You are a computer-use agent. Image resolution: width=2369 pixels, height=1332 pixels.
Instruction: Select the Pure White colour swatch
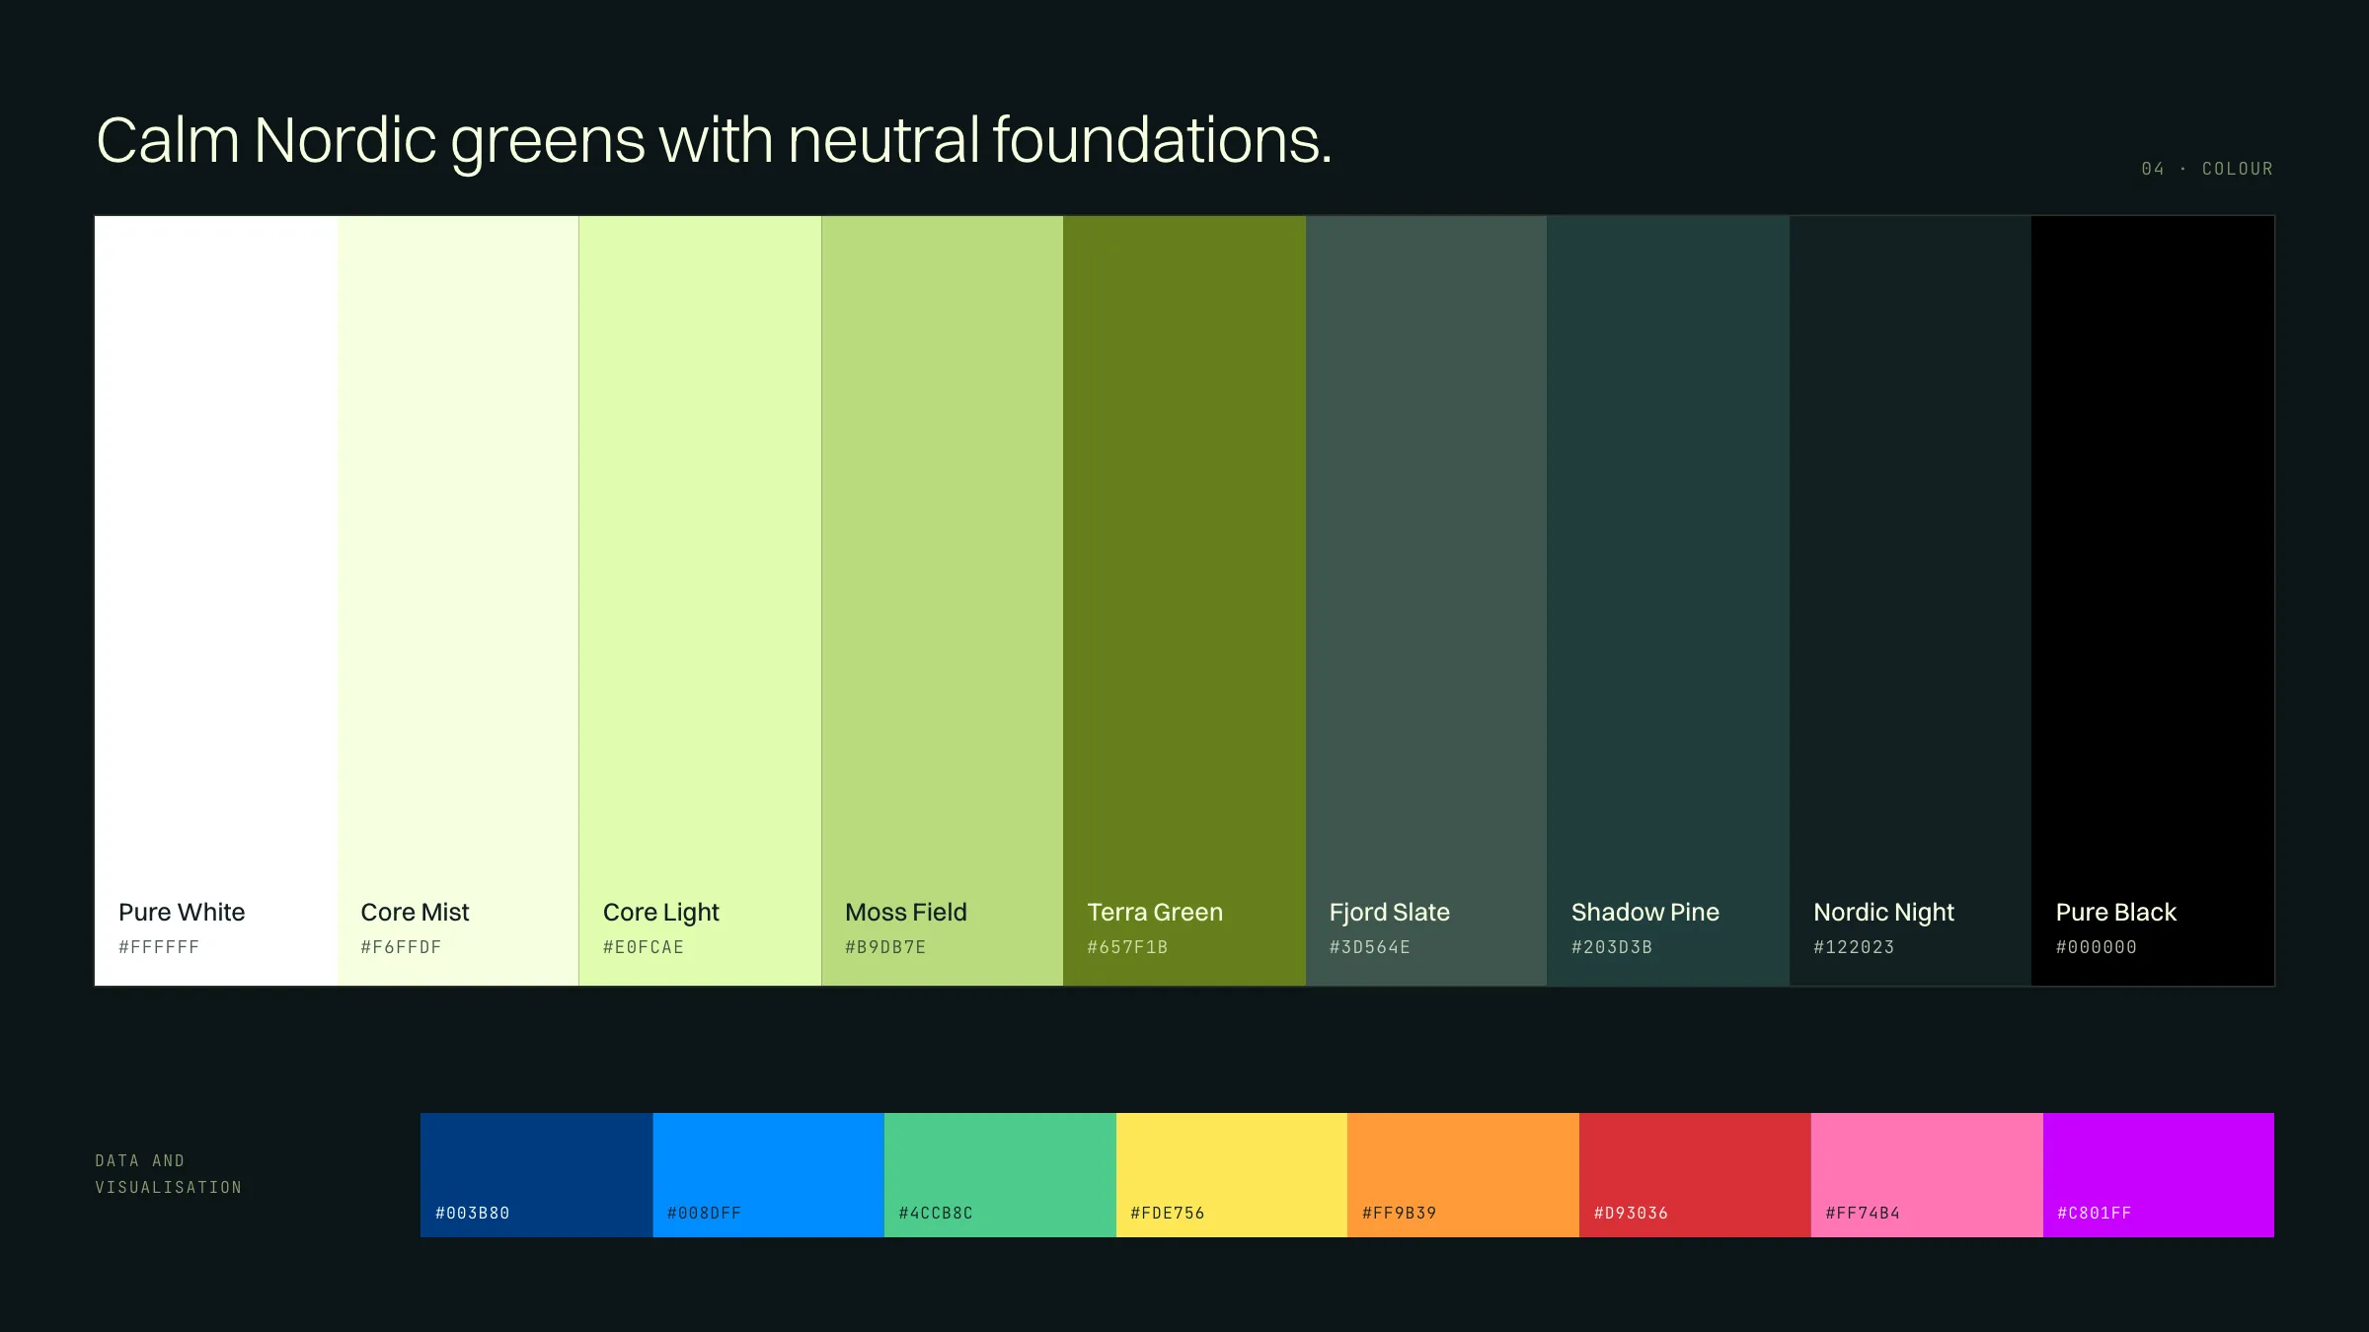216,600
